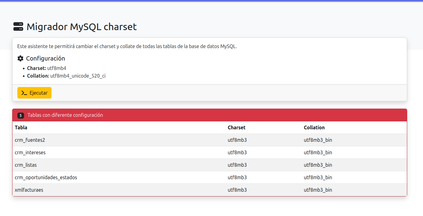This screenshot has height=216, width=423.
Task: Click the gear icon next to Configuración
Action: tap(20, 58)
